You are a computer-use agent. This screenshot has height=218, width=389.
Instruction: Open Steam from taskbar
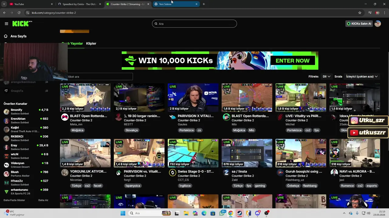click(x=239, y=213)
